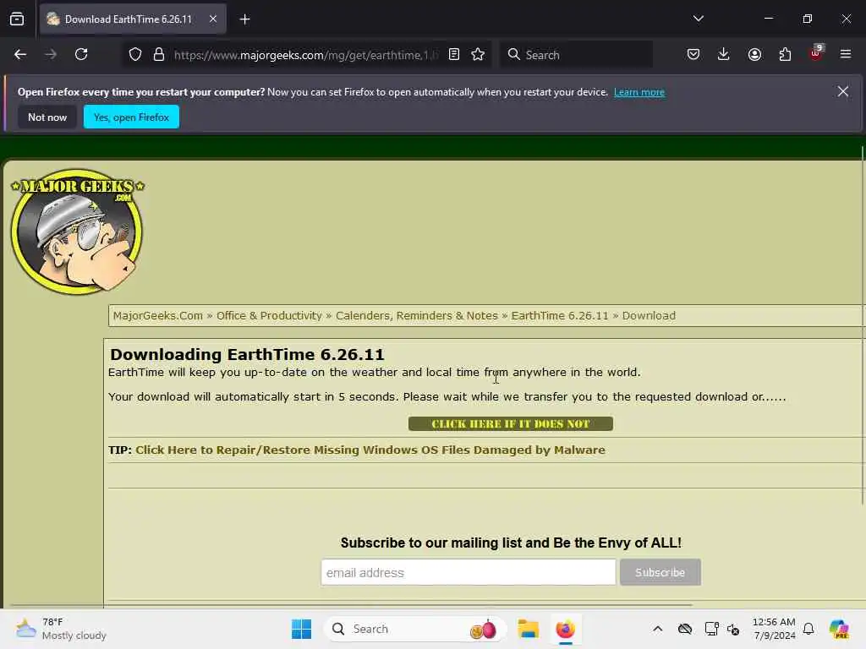The height and width of the screenshot is (649, 866).
Task: Click the Firefox taskbar icon
Action: [566, 629]
